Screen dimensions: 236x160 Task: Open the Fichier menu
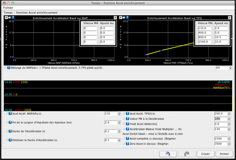point(8,8)
